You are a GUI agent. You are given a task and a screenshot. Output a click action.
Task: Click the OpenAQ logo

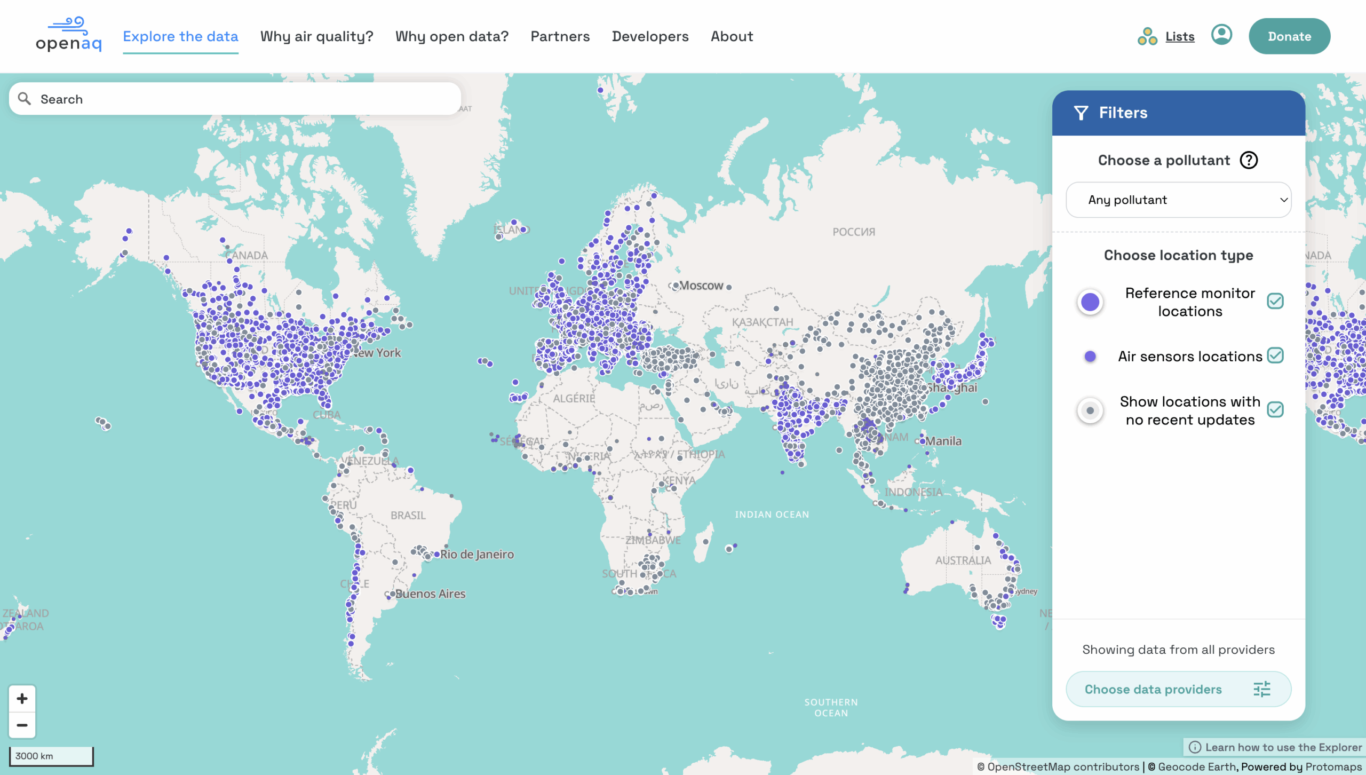(x=68, y=35)
